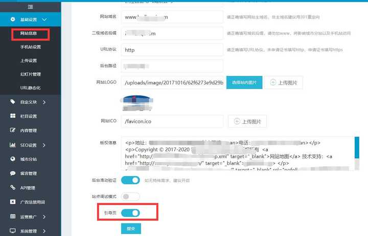Open the 幻灯片管理 submenu item

click(x=31, y=74)
